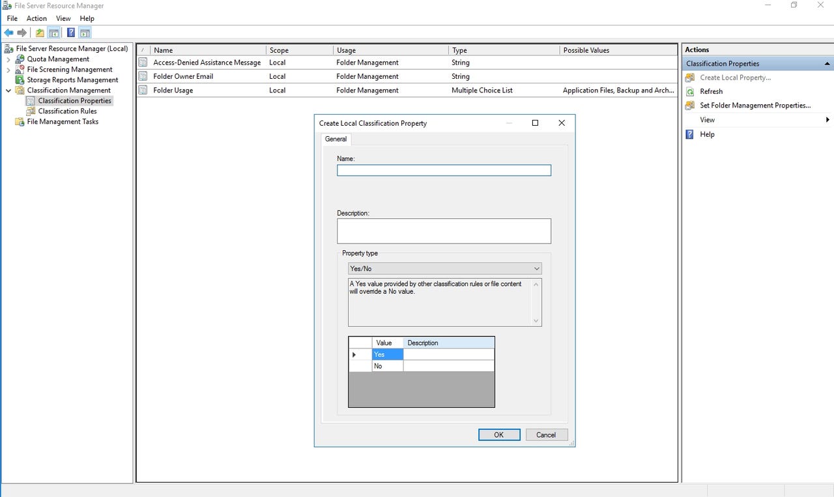Image resolution: width=834 pixels, height=497 pixels.
Task: Click the Cancel button
Action: click(546, 434)
